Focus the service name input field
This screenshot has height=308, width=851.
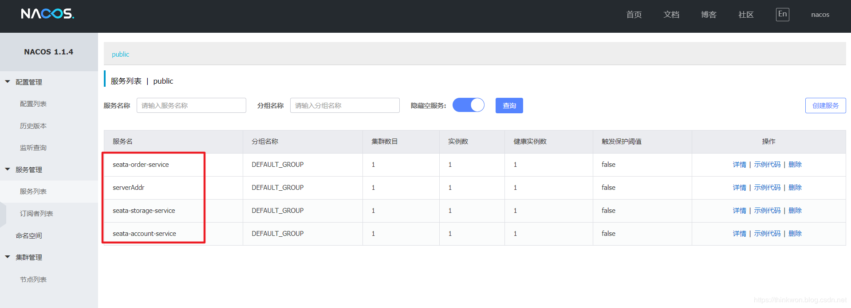191,105
